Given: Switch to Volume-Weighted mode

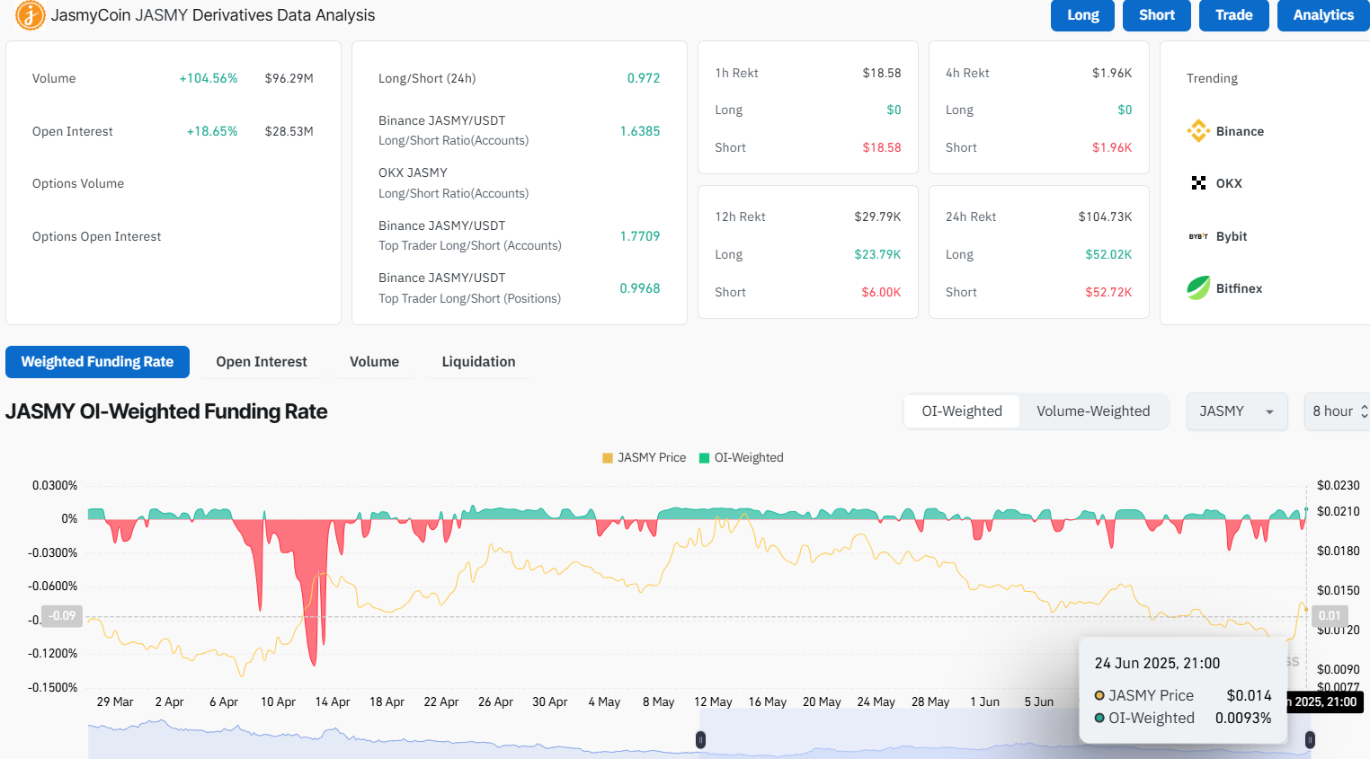Looking at the screenshot, I should point(1093,411).
